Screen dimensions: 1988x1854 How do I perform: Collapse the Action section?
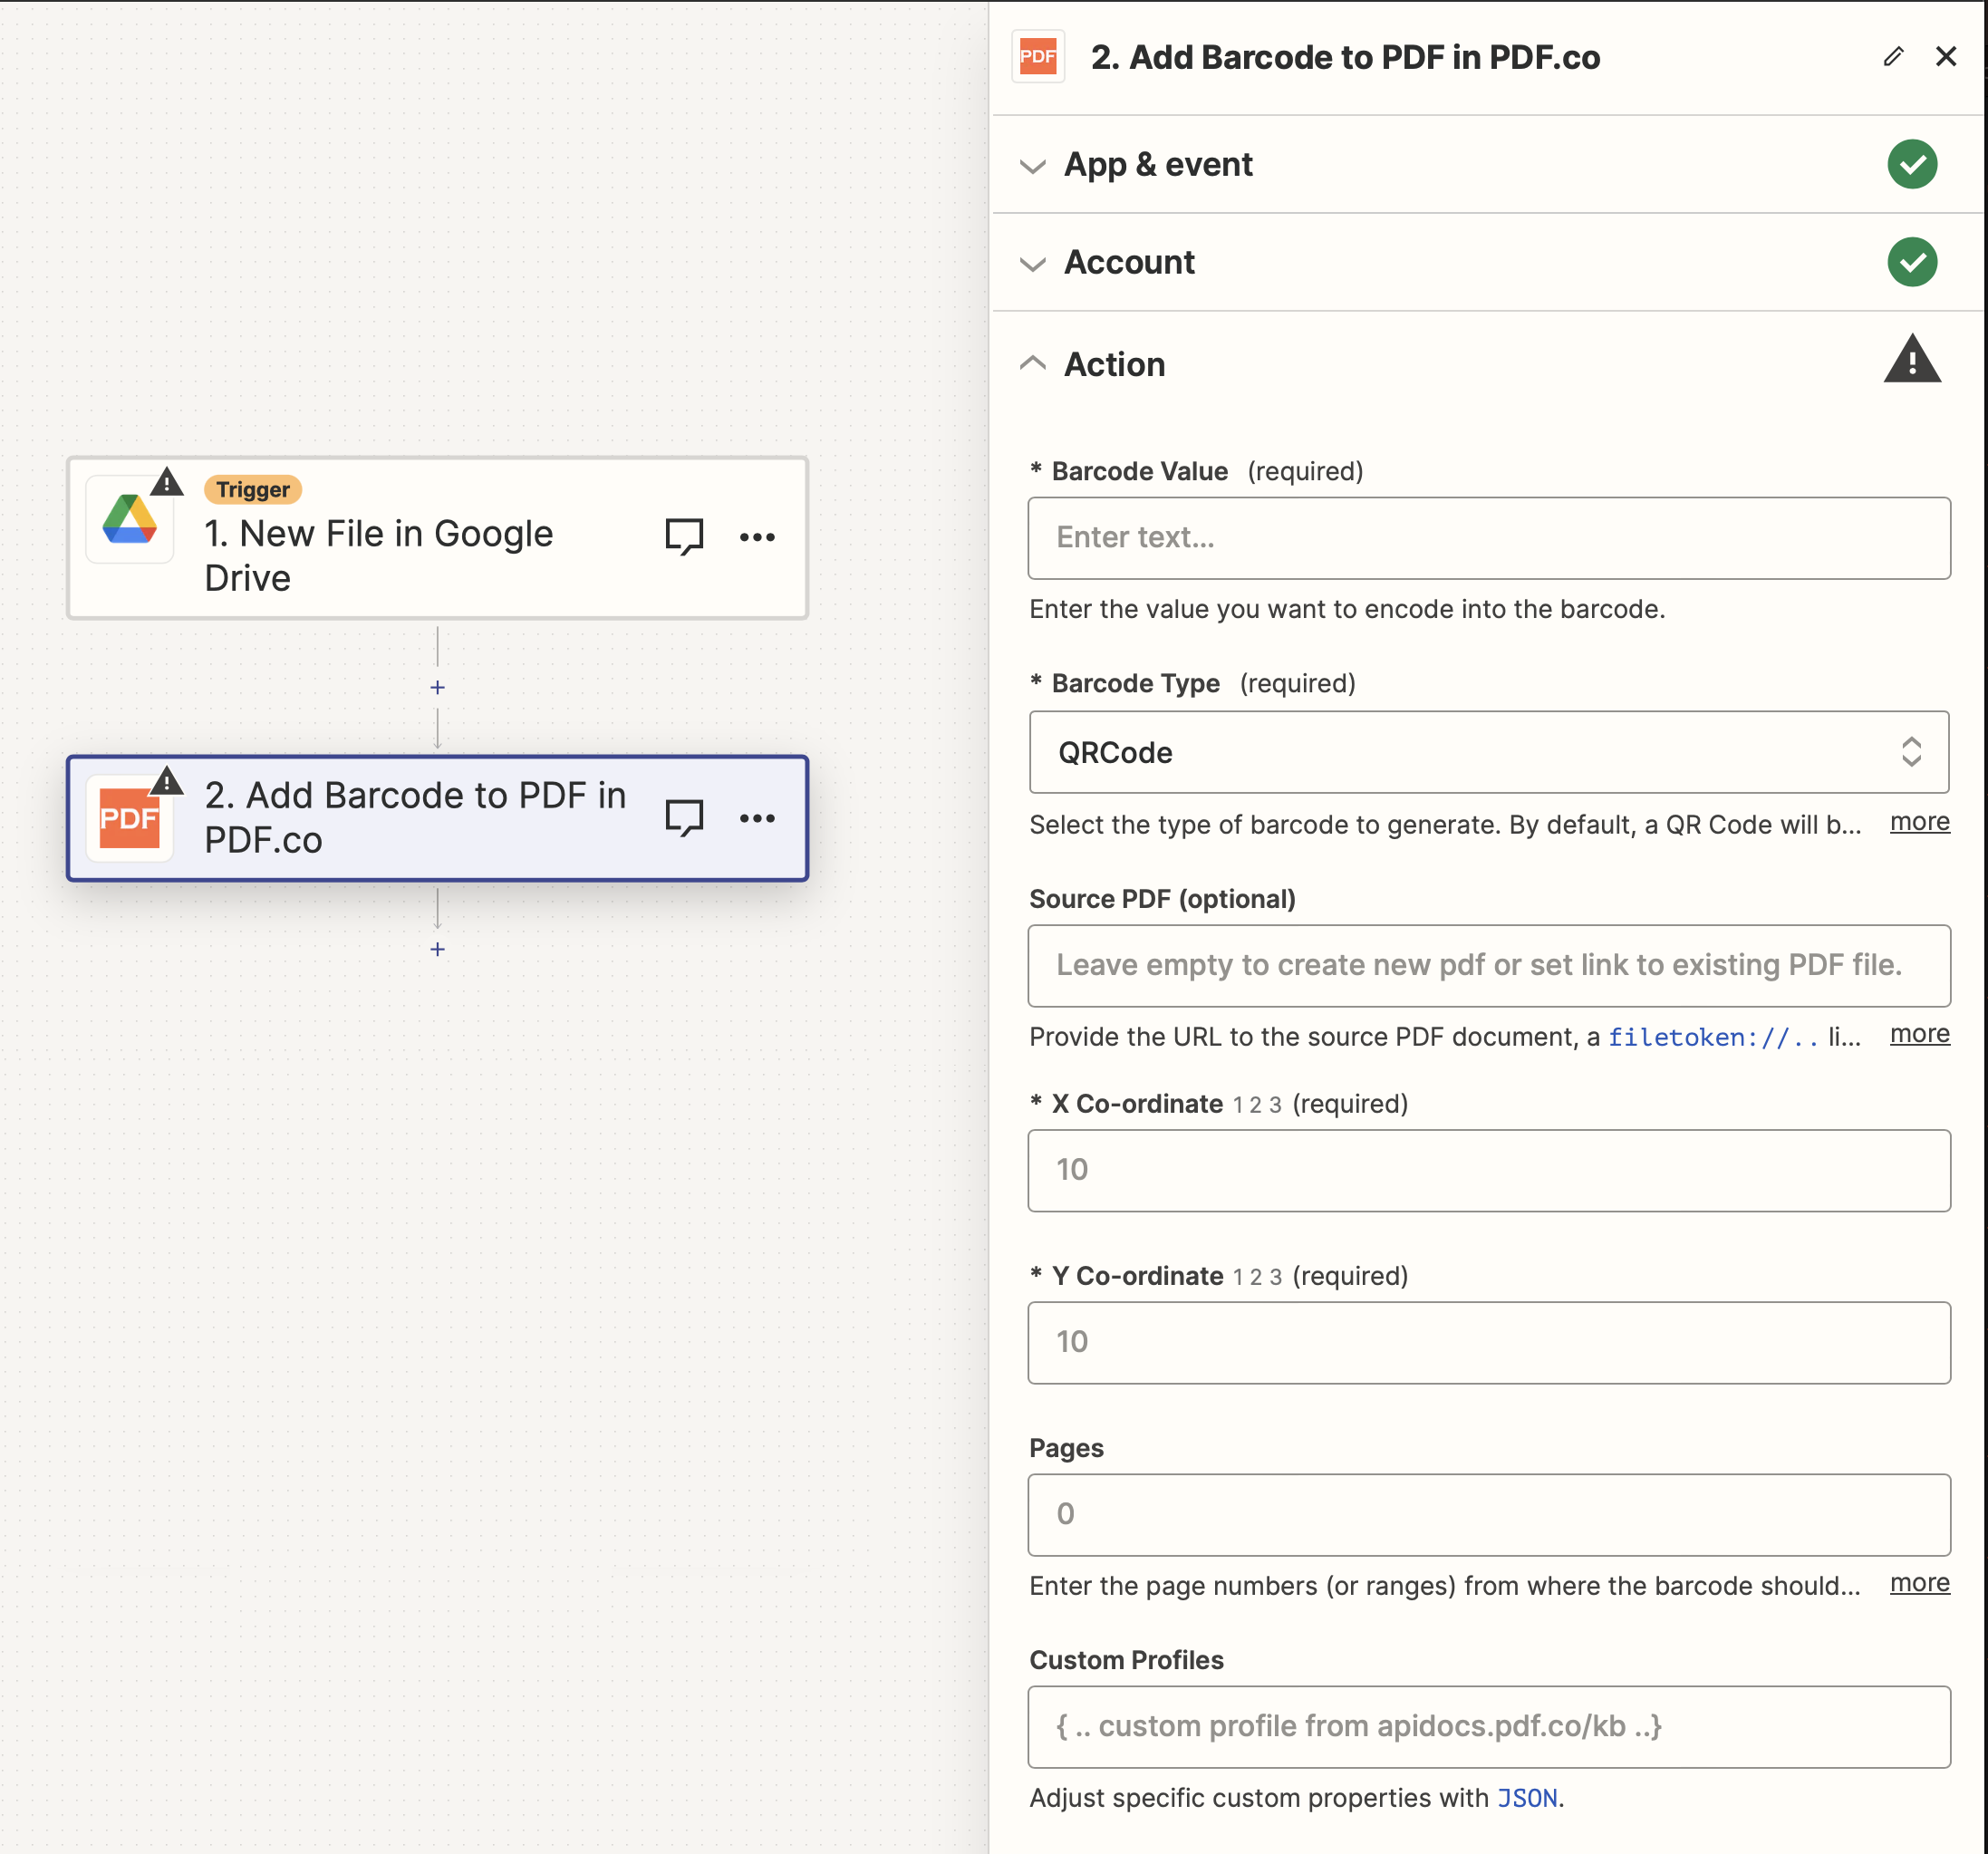pyautogui.click(x=1033, y=364)
